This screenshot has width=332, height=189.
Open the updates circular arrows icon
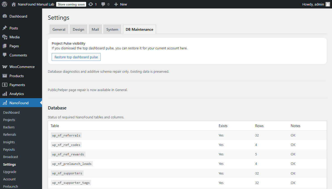point(91,4)
